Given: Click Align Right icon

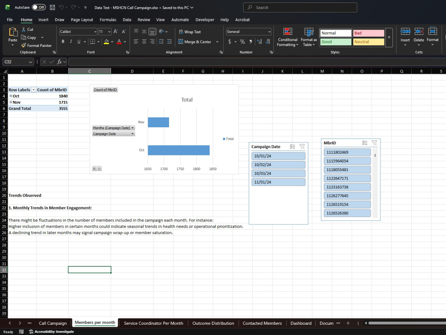Looking at the screenshot, I should point(152,42).
